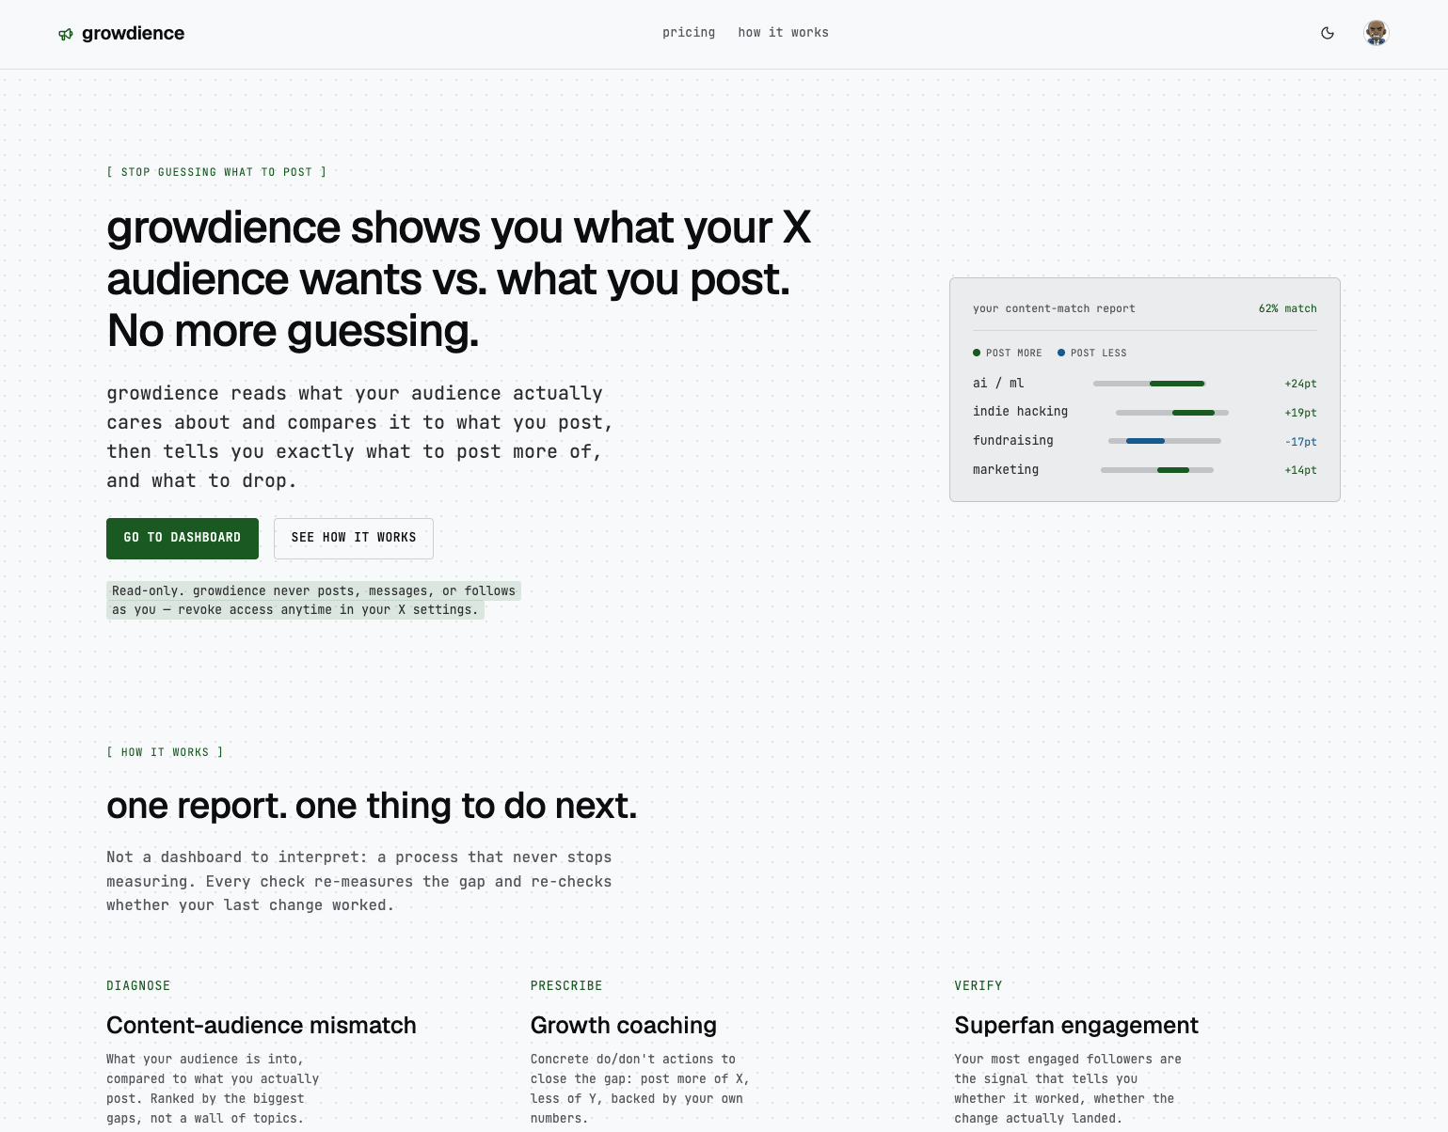Click the 'indie hacking' topic label

(x=1021, y=412)
